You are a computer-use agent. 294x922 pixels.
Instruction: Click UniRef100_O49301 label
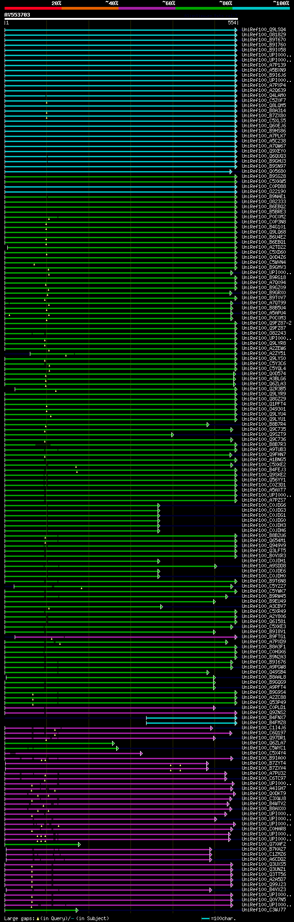coord(264,409)
